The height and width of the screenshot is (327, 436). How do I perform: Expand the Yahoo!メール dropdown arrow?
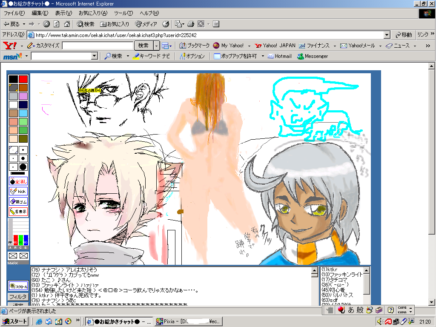click(x=380, y=46)
